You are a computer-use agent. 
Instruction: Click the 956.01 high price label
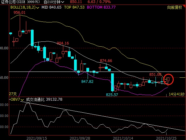tap(19, 13)
